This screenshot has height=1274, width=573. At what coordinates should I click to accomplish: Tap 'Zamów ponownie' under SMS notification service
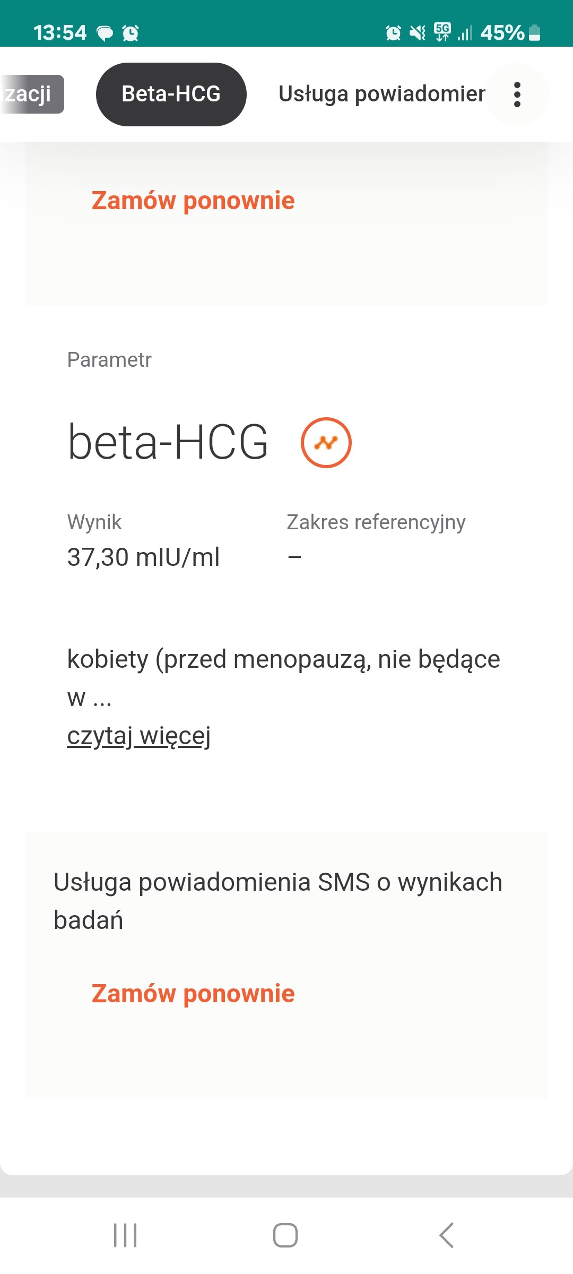coord(193,994)
